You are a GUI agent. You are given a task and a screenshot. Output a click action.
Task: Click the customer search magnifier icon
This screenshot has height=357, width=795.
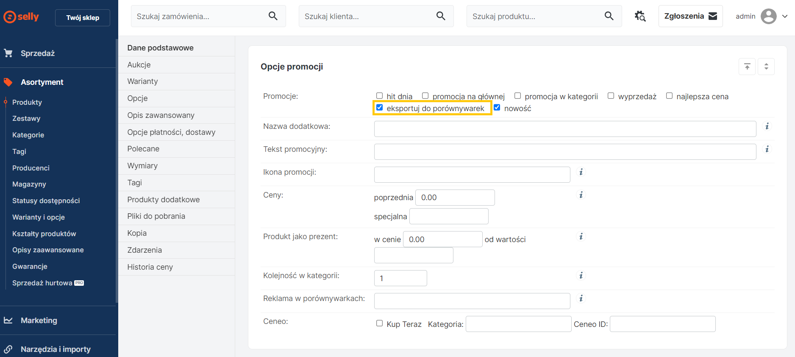(x=441, y=16)
